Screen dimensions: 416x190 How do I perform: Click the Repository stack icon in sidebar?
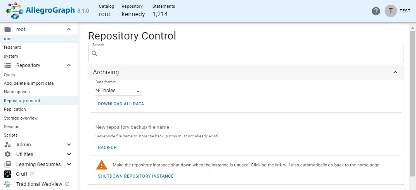(x=7, y=65)
